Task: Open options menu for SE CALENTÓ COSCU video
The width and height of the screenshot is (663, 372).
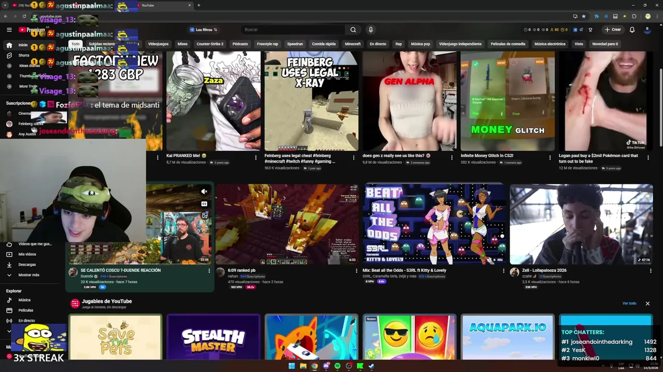Action: [209, 271]
